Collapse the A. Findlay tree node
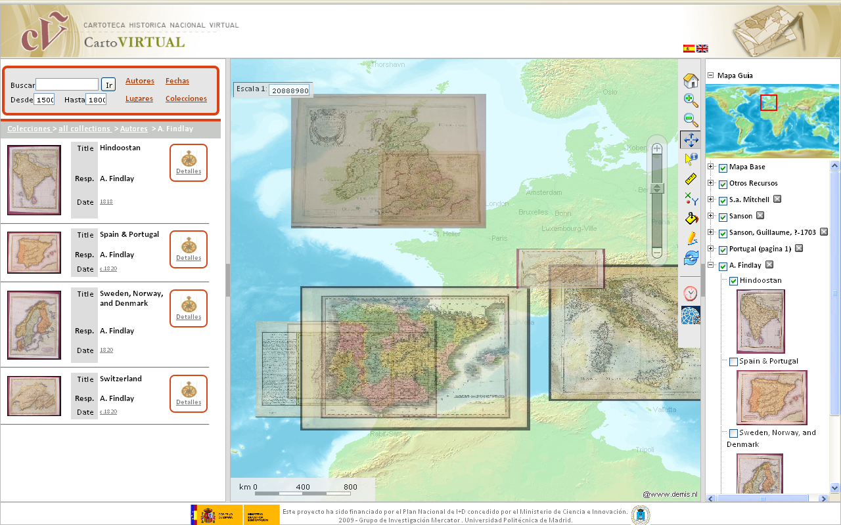Image resolution: width=841 pixels, height=525 pixels. click(710, 265)
